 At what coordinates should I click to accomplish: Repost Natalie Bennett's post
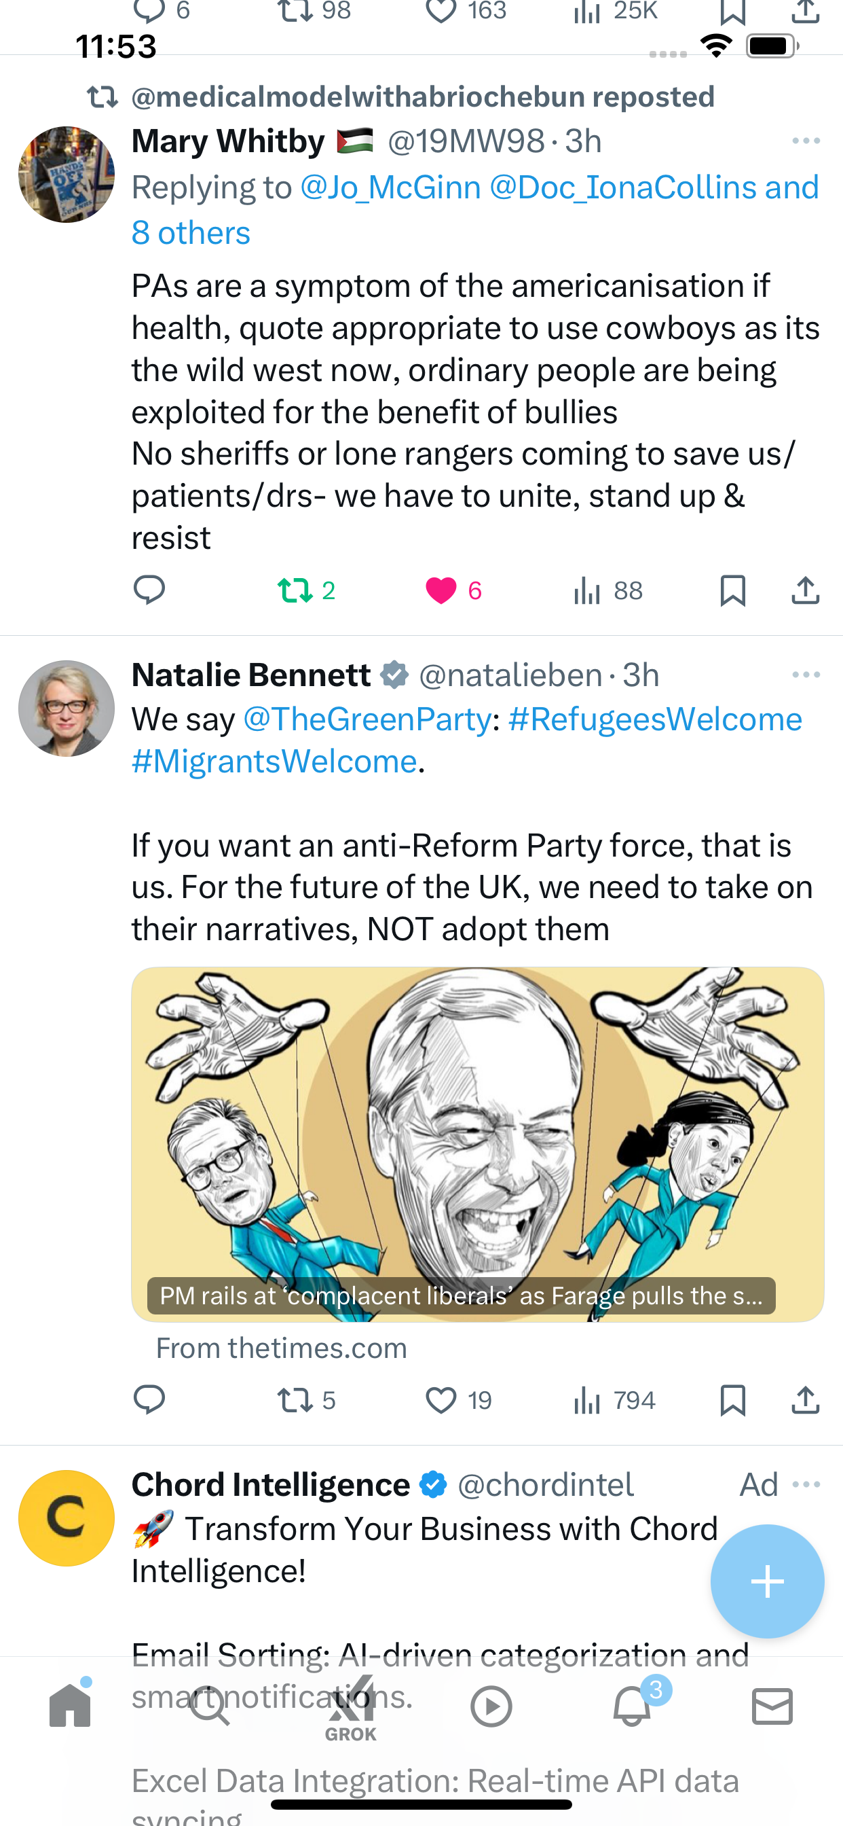pyautogui.click(x=306, y=1401)
